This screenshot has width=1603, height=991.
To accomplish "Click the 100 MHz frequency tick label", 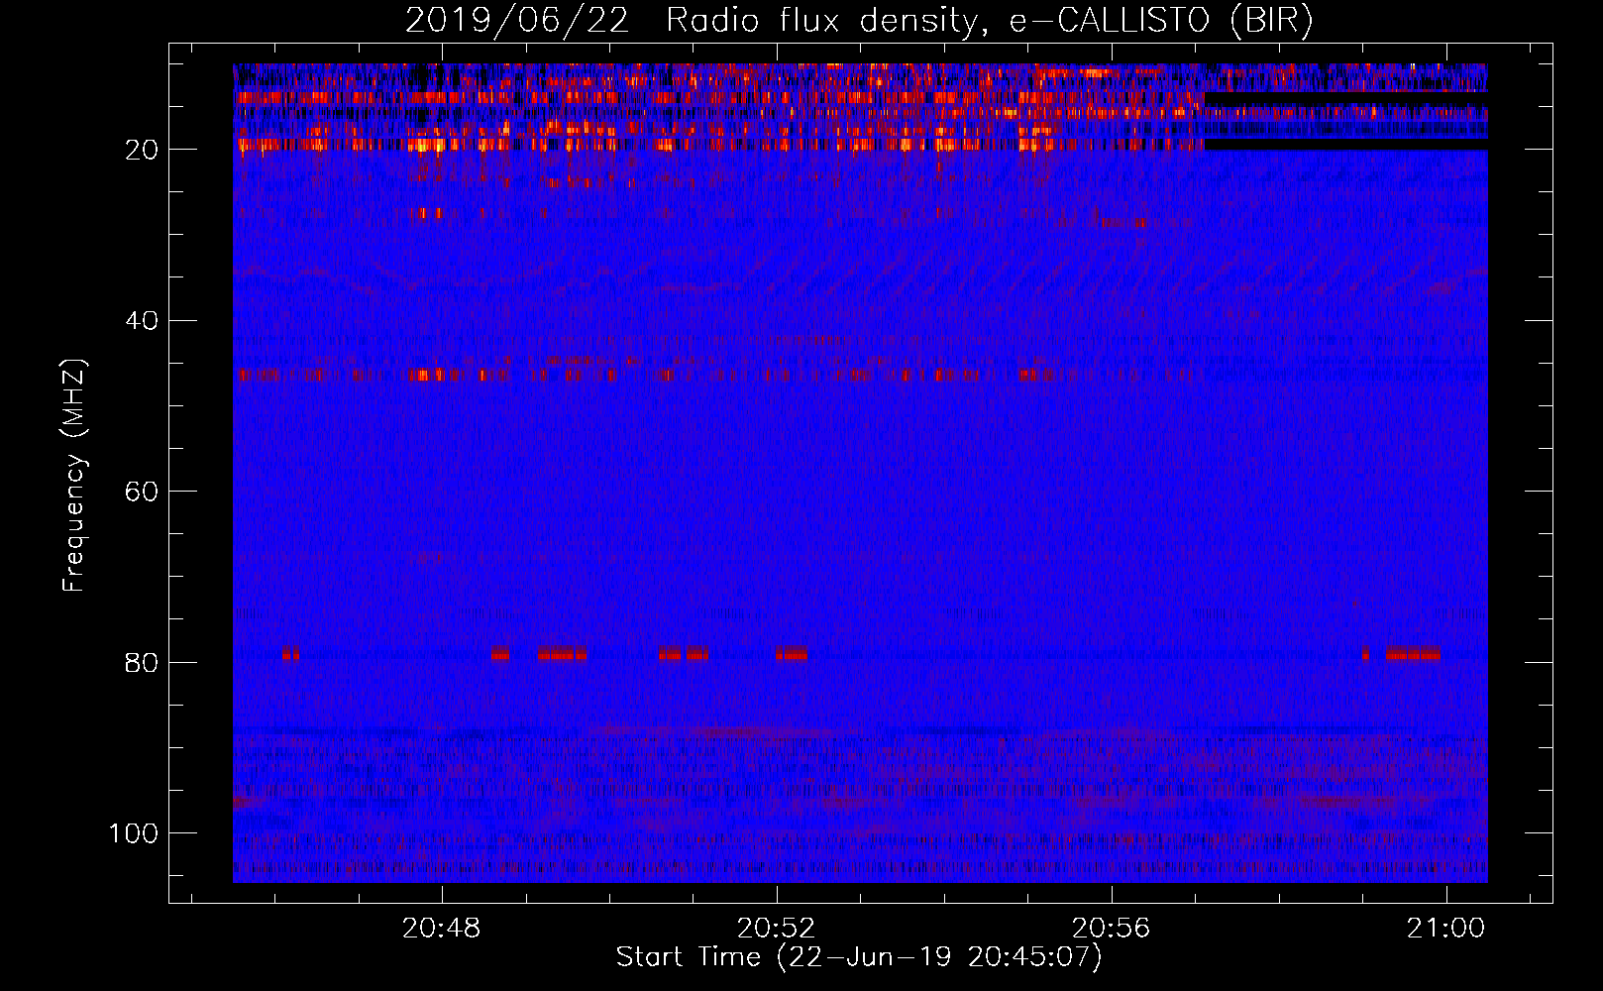I will tap(134, 833).
